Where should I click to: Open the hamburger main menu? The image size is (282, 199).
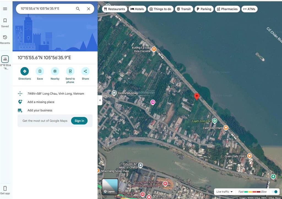pyautogui.click(x=5, y=9)
